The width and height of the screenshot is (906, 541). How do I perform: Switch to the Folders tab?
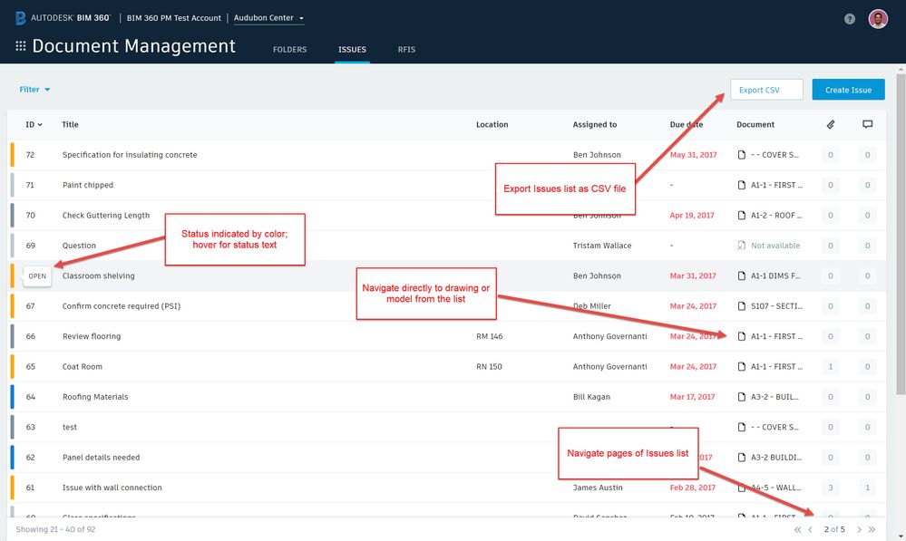289,50
